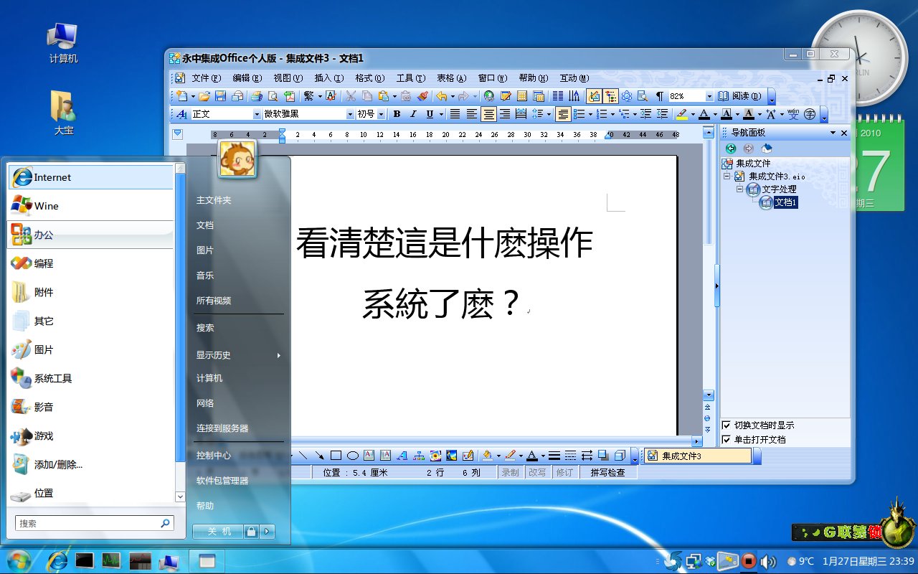Viewport: 918px width, 574px height.
Task: Collapse the 集成文件3.eio tree node
Action: [727, 176]
